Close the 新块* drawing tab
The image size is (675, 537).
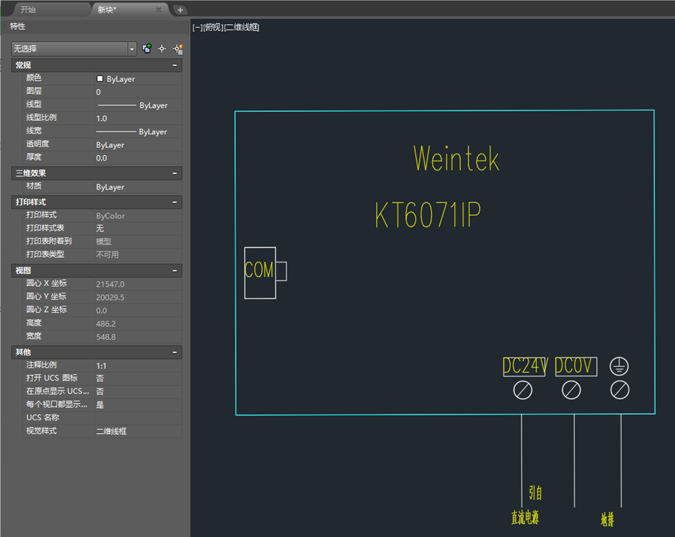click(x=159, y=9)
